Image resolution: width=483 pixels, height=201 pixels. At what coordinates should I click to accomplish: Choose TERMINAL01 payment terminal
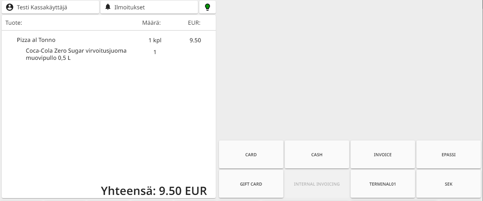pos(382,184)
